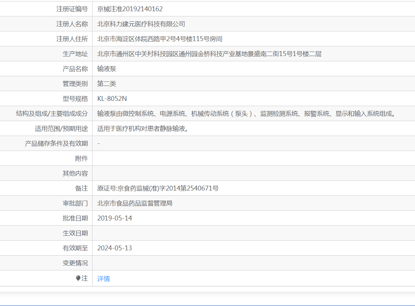Screen dimensions: 415x306
Task: Select remark 原证号:京食药监械(准)字2014第2540671号
Action: pyautogui.click(x=158, y=188)
